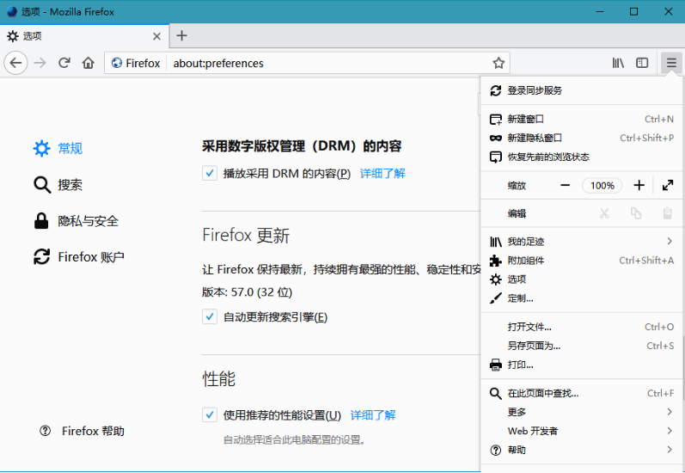Image resolution: width=685 pixels, height=473 pixels.
Task: Close the hamburger menu button
Action: click(671, 63)
